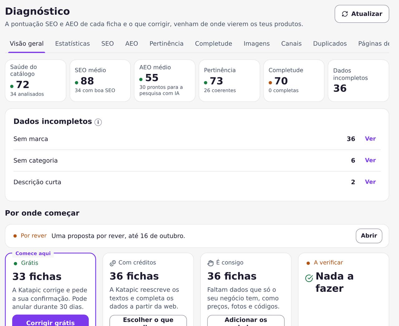Select the Completude 70 score card
This screenshot has height=326, width=399.
coord(294,81)
